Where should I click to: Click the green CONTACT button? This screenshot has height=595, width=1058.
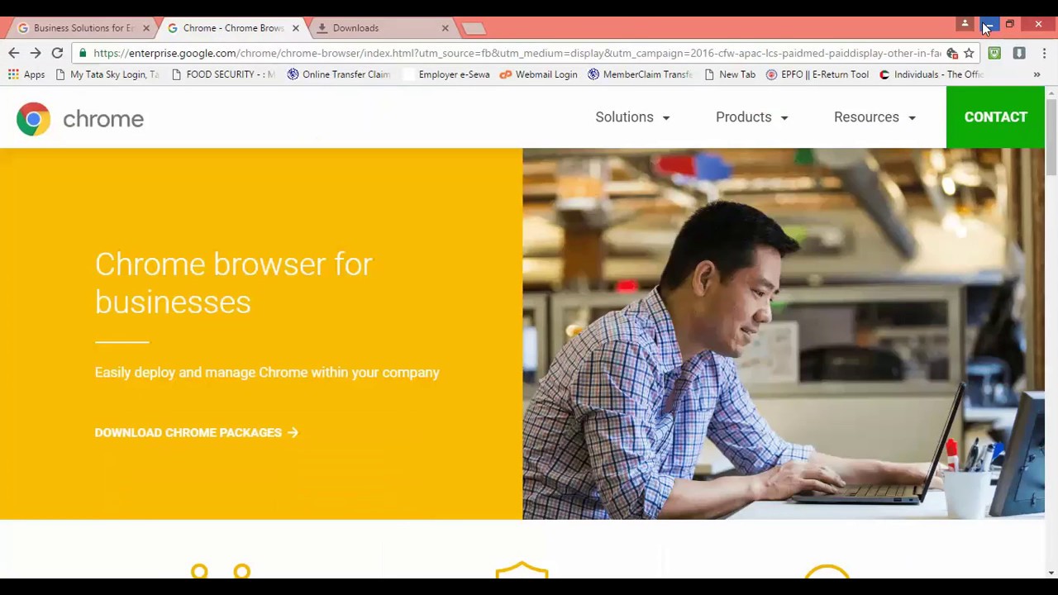coord(995,117)
